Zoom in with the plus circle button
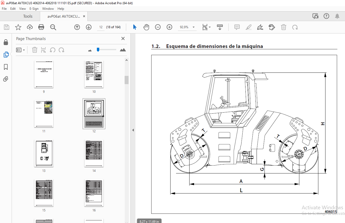This screenshot has width=345, height=223. (169, 27)
